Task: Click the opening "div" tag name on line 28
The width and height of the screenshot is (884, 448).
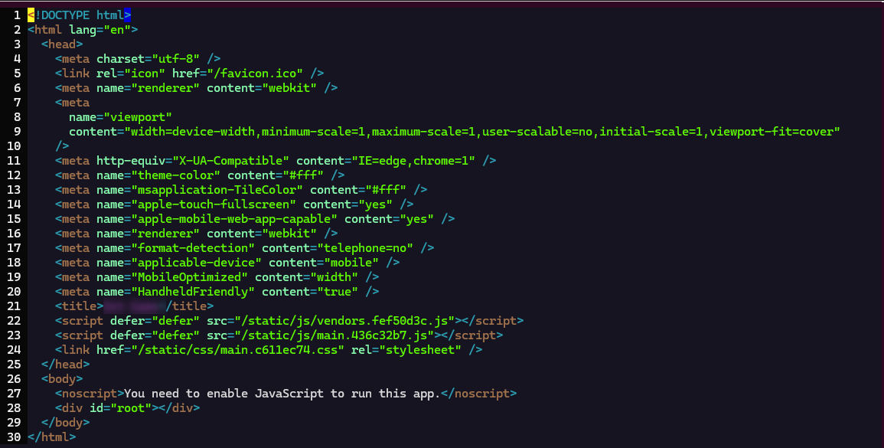Action: point(73,408)
